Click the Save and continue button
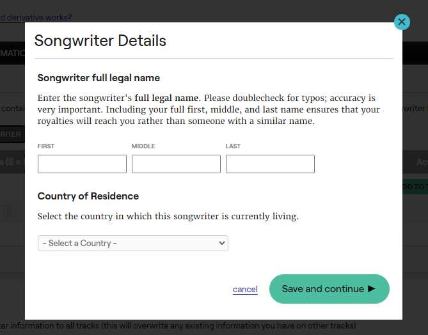Viewport: 428px width, 335px height. (x=329, y=289)
